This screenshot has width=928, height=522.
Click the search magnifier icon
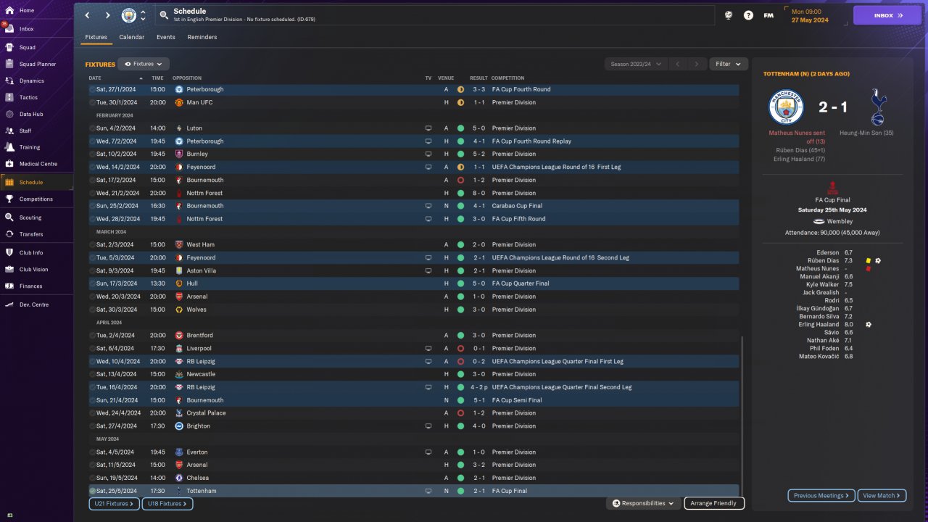click(164, 15)
